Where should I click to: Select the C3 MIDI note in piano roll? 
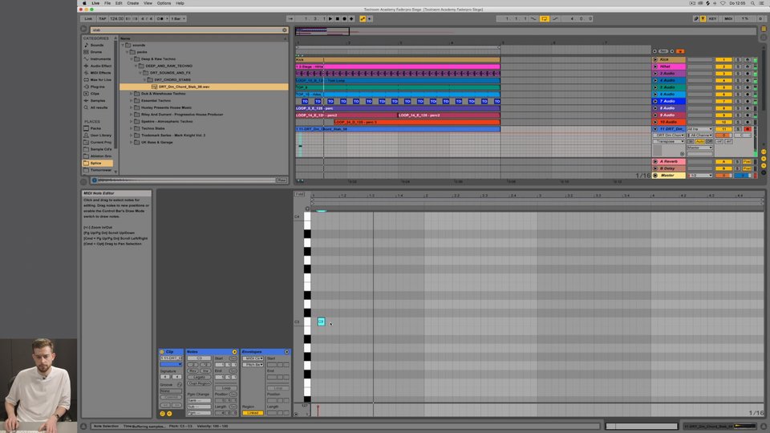pos(321,322)
